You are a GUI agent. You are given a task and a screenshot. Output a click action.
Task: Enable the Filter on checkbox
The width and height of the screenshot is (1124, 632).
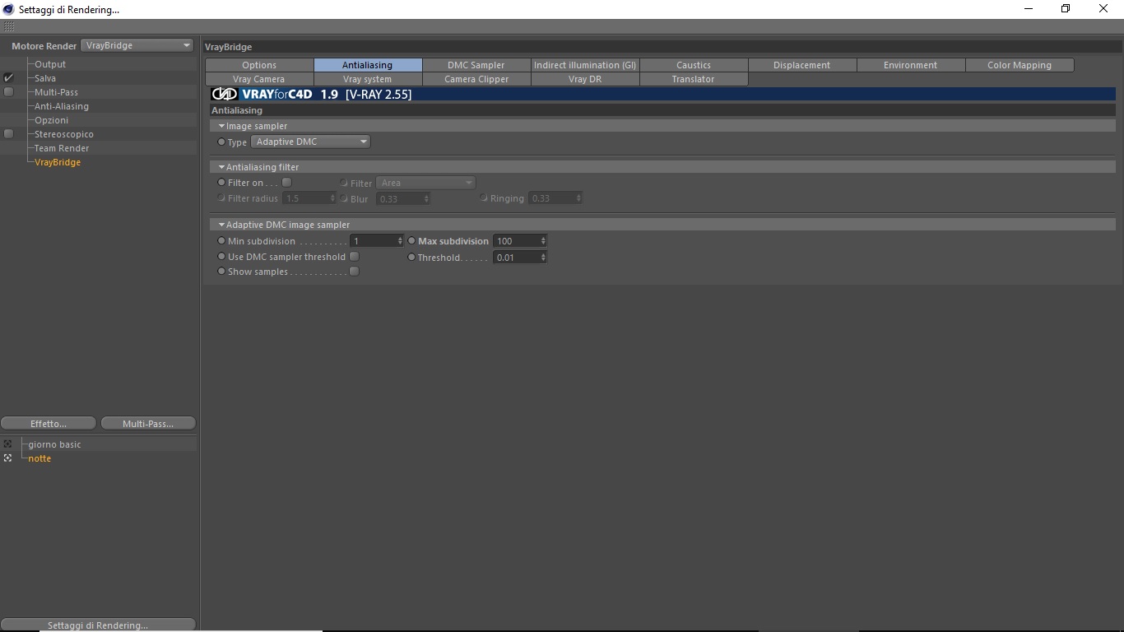point(286,183)
